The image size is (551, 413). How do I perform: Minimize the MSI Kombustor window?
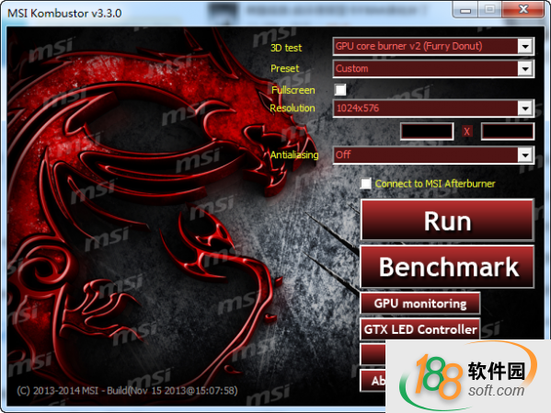coord(465,9)
